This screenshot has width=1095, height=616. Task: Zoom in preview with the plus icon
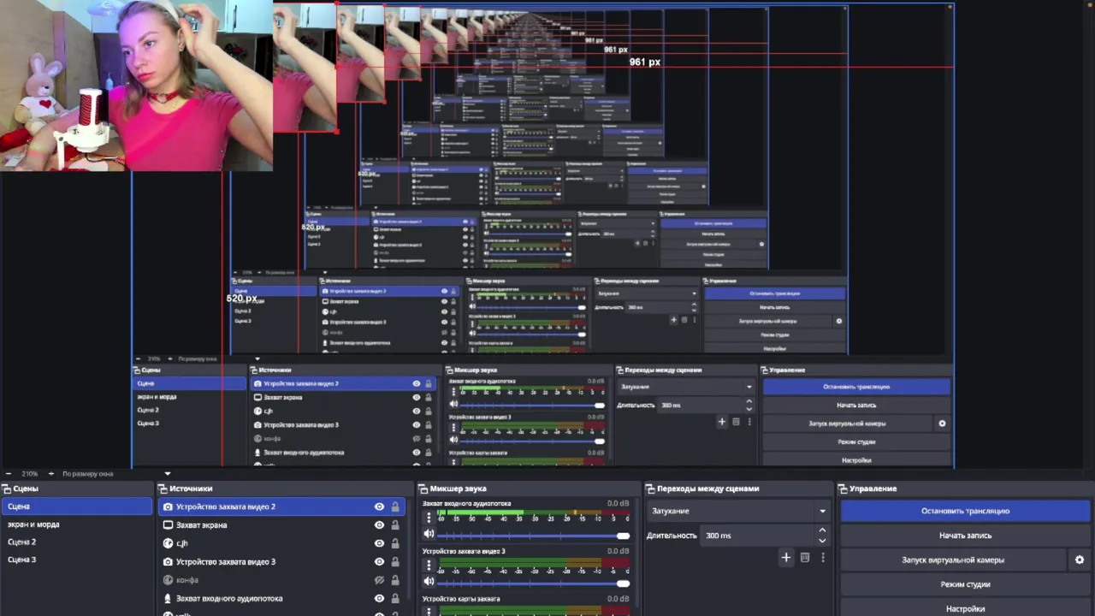pyautogui.click(x=51, y=473)
